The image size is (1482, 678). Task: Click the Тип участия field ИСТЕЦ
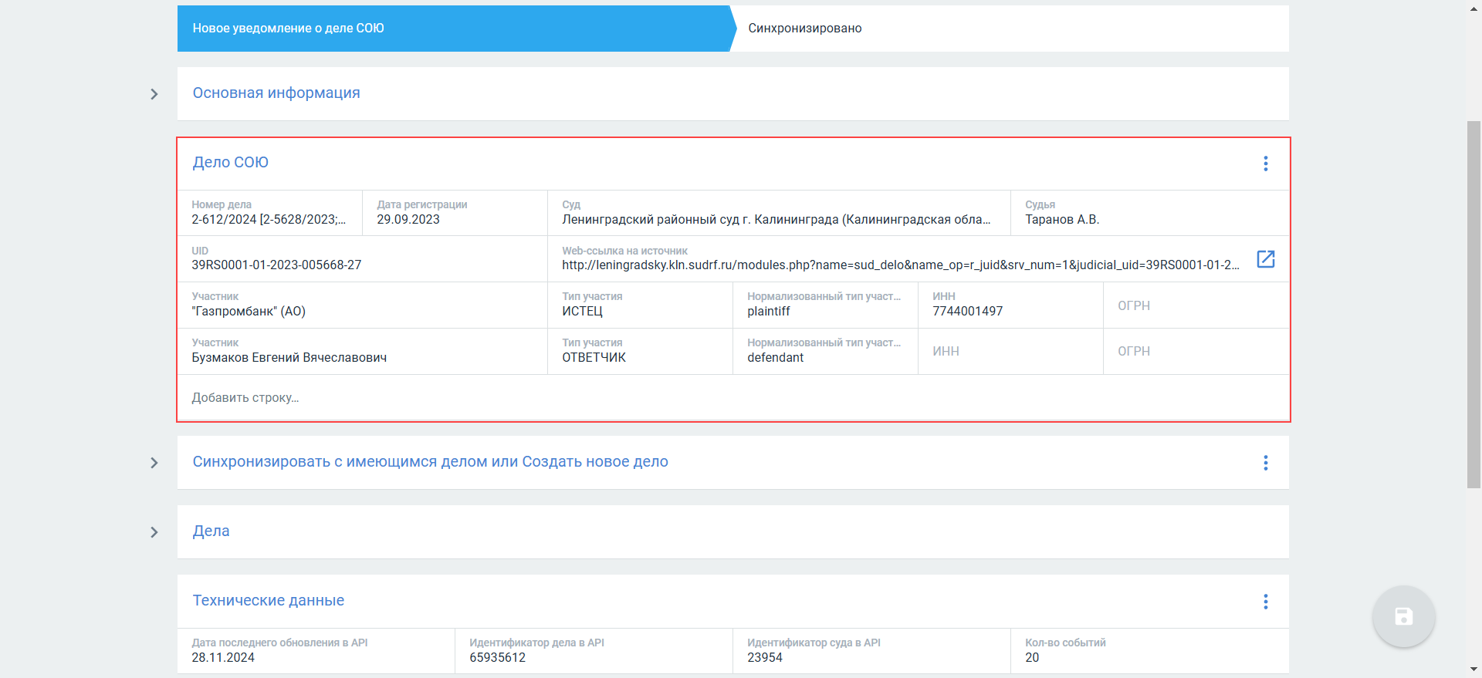[x=641, y=305]
